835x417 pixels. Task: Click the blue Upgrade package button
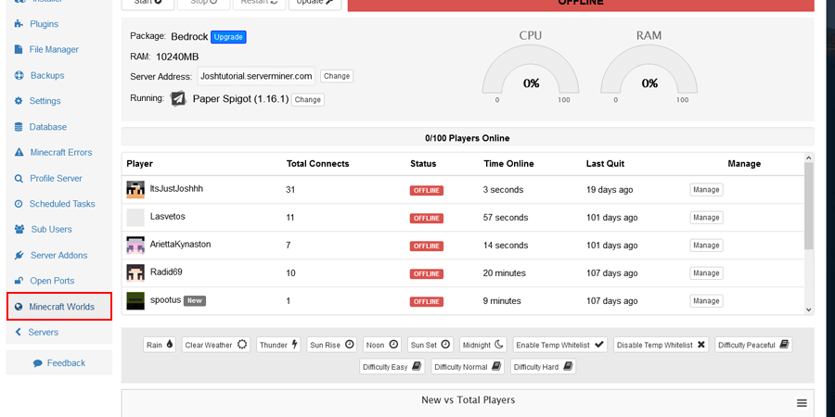(x=228, y=37)
